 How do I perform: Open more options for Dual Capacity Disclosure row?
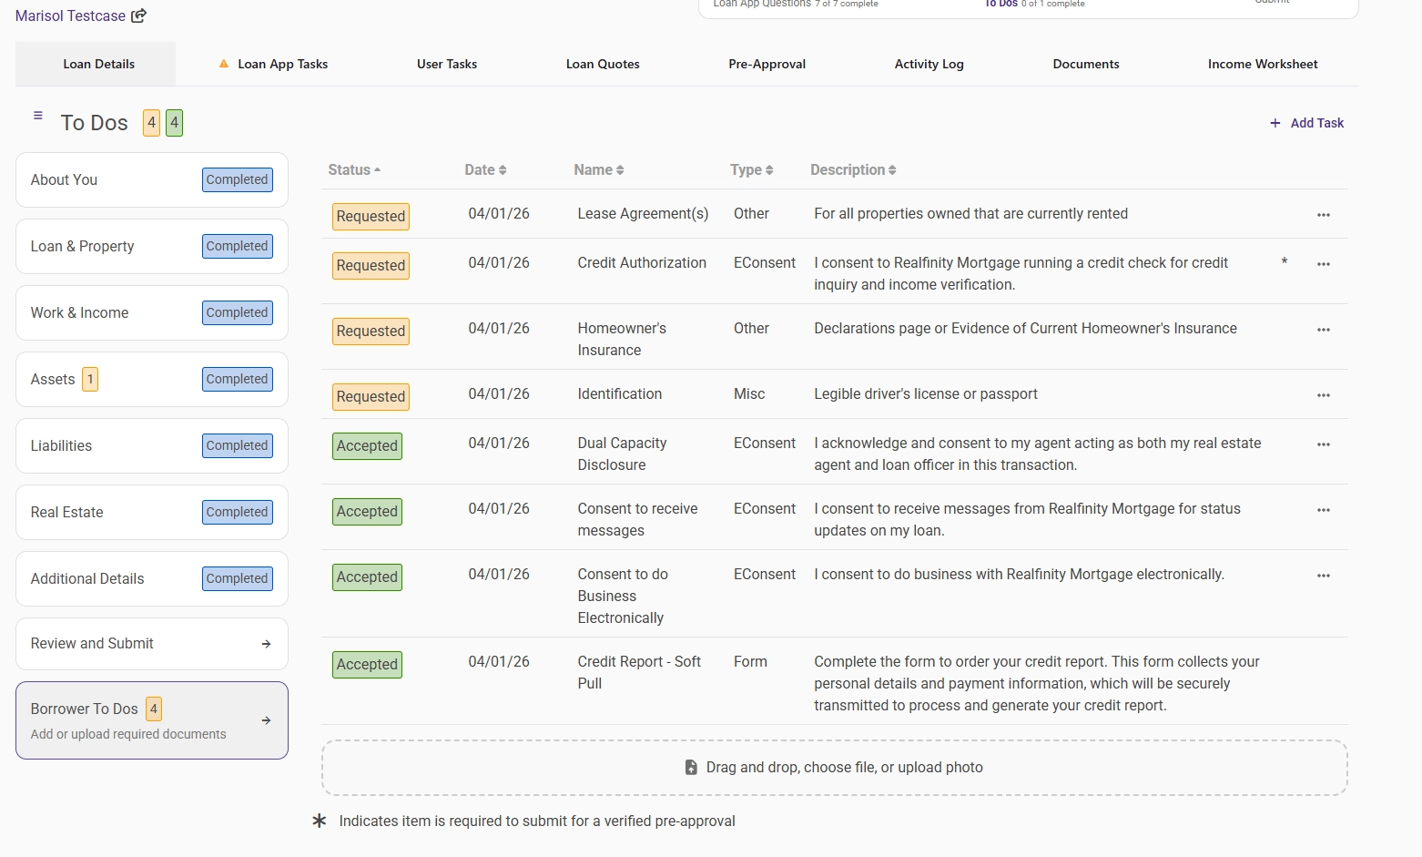(1324, 444)
